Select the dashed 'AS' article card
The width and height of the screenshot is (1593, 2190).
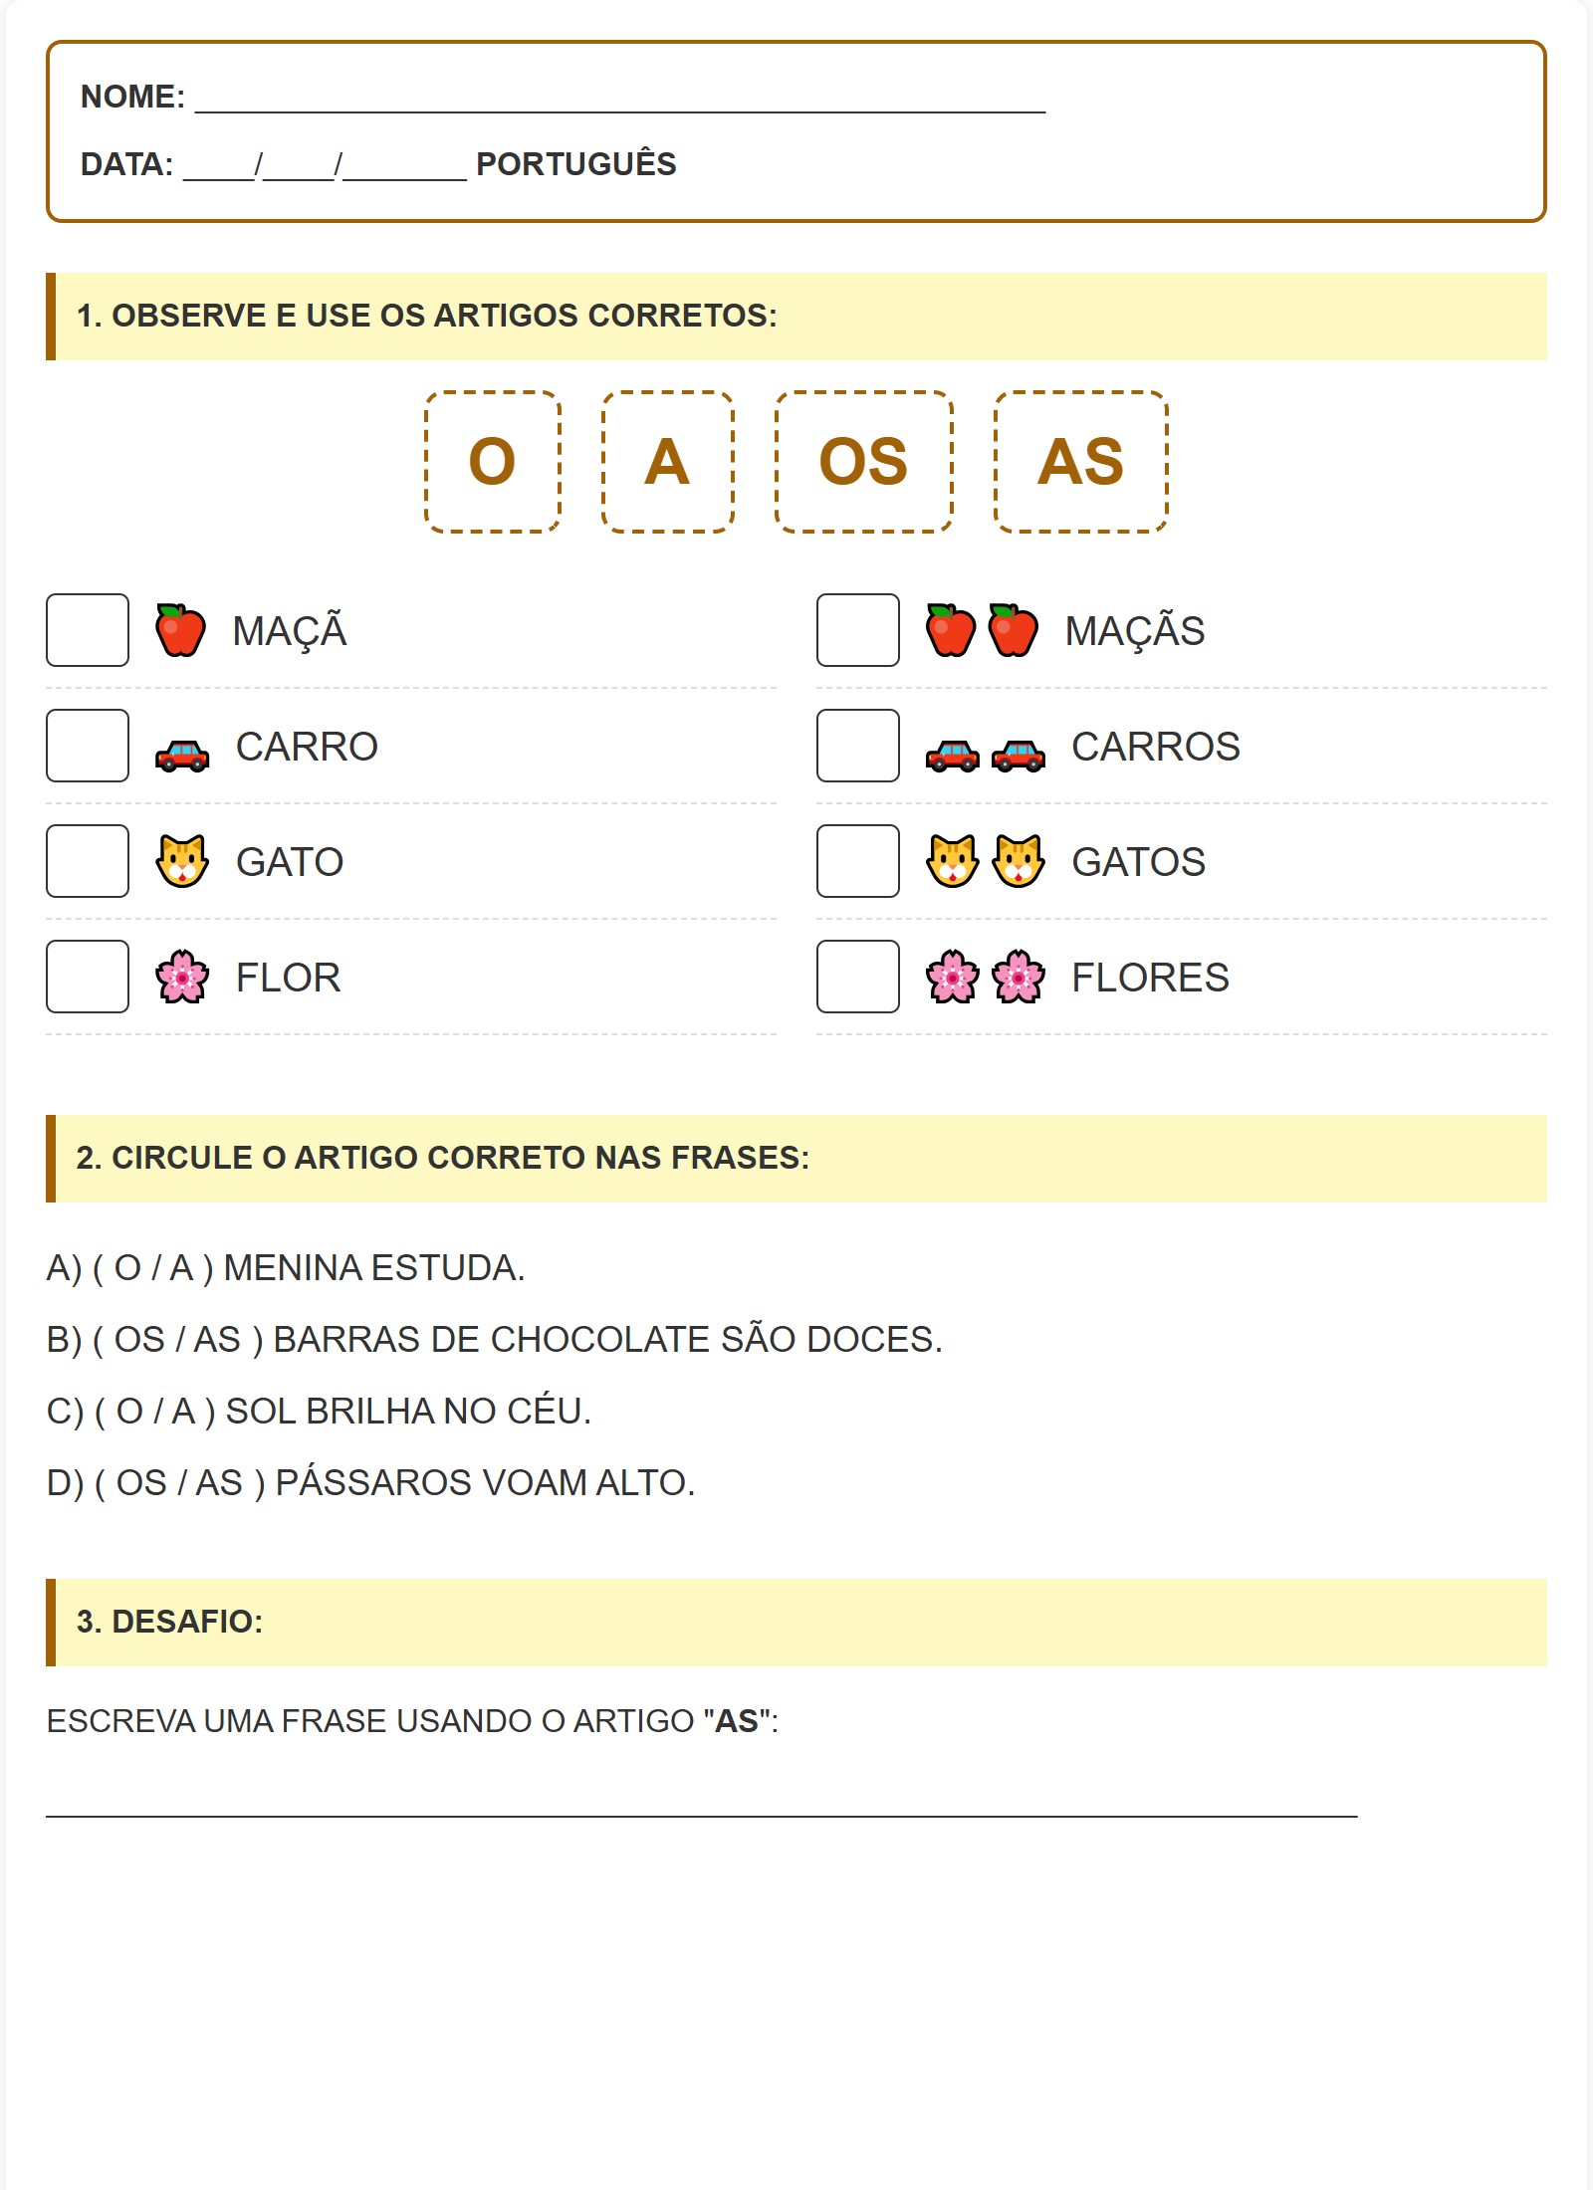1080,462
